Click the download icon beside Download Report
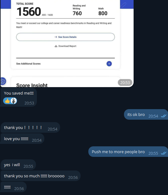This screenshot has height=195, width=168. click(x=56, y=46)
